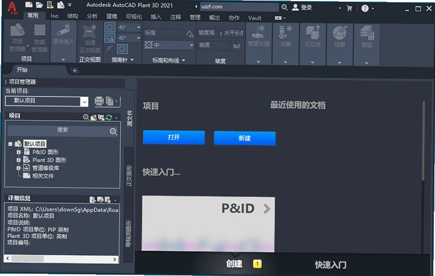This screenshot has width=435, height=276.
Task: Open the quick access toolbar customize arrow
Action: (x=69, y=5)
